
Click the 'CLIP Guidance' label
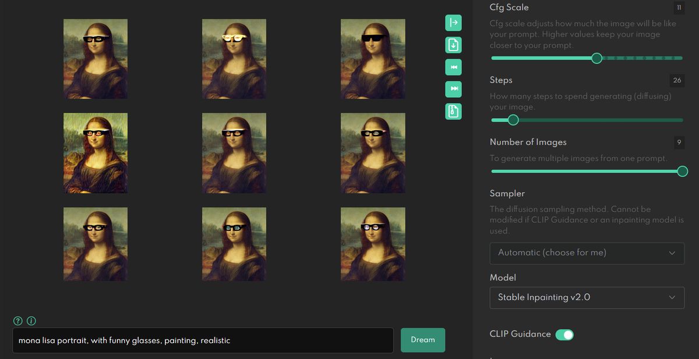520,334
